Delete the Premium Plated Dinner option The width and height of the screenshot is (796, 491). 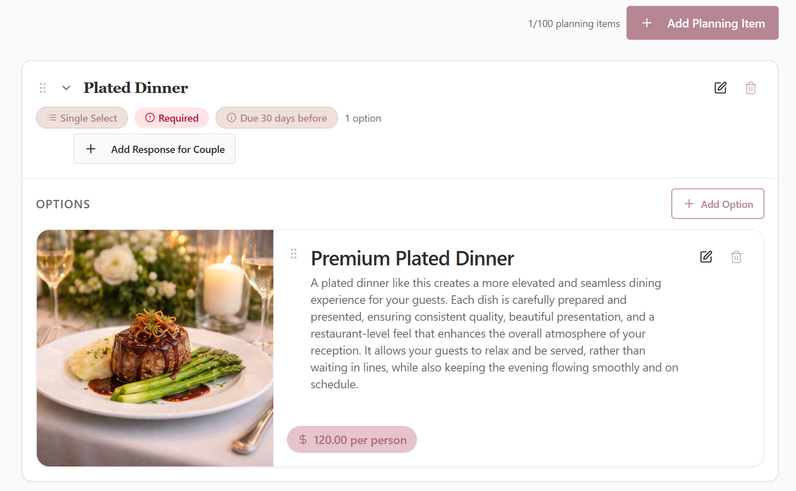[736, 257]
